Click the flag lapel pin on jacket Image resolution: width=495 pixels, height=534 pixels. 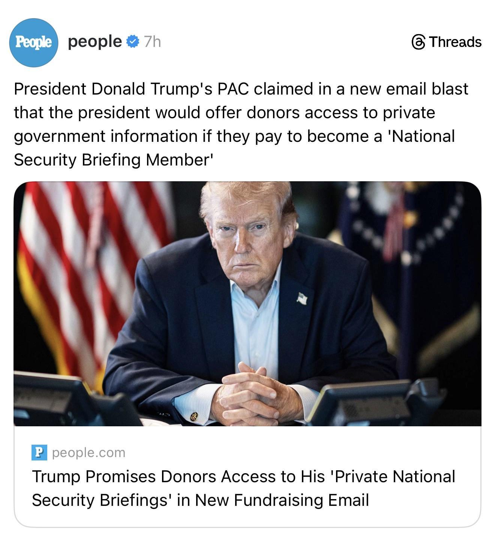302,298
